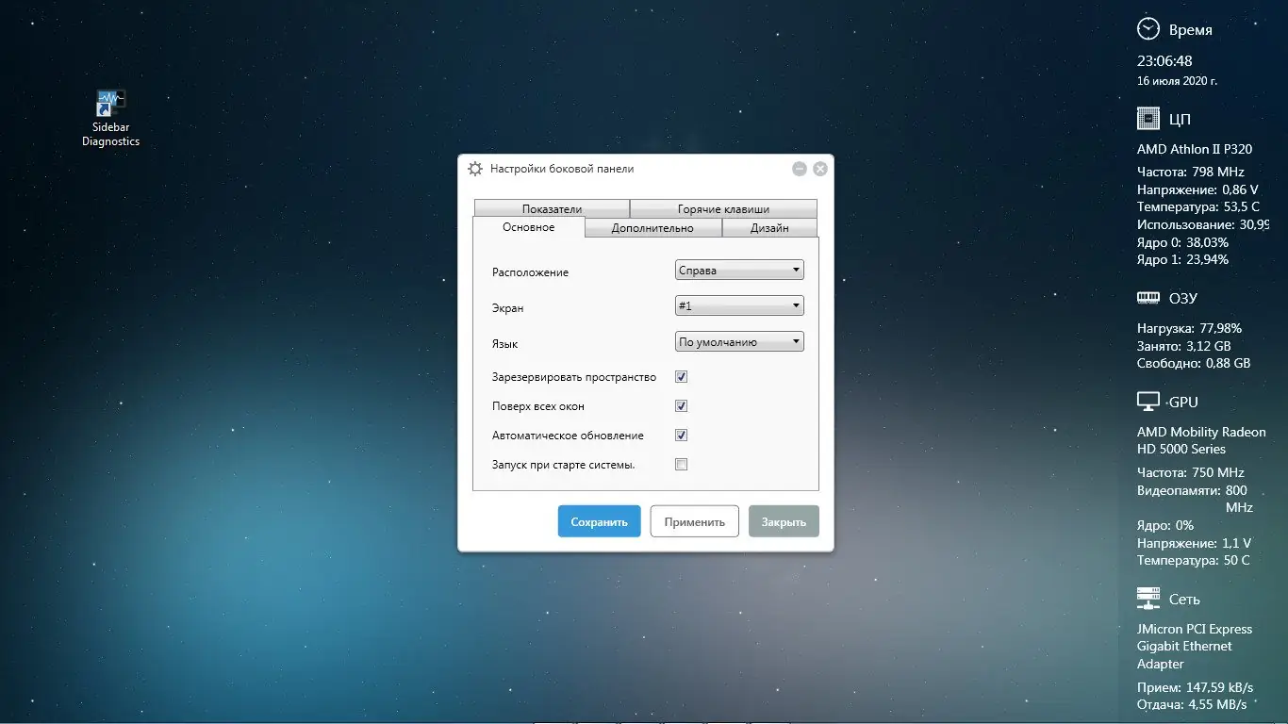Enable Запуск при старте системы
The image size is (1288, 724).
coord(681,464)
